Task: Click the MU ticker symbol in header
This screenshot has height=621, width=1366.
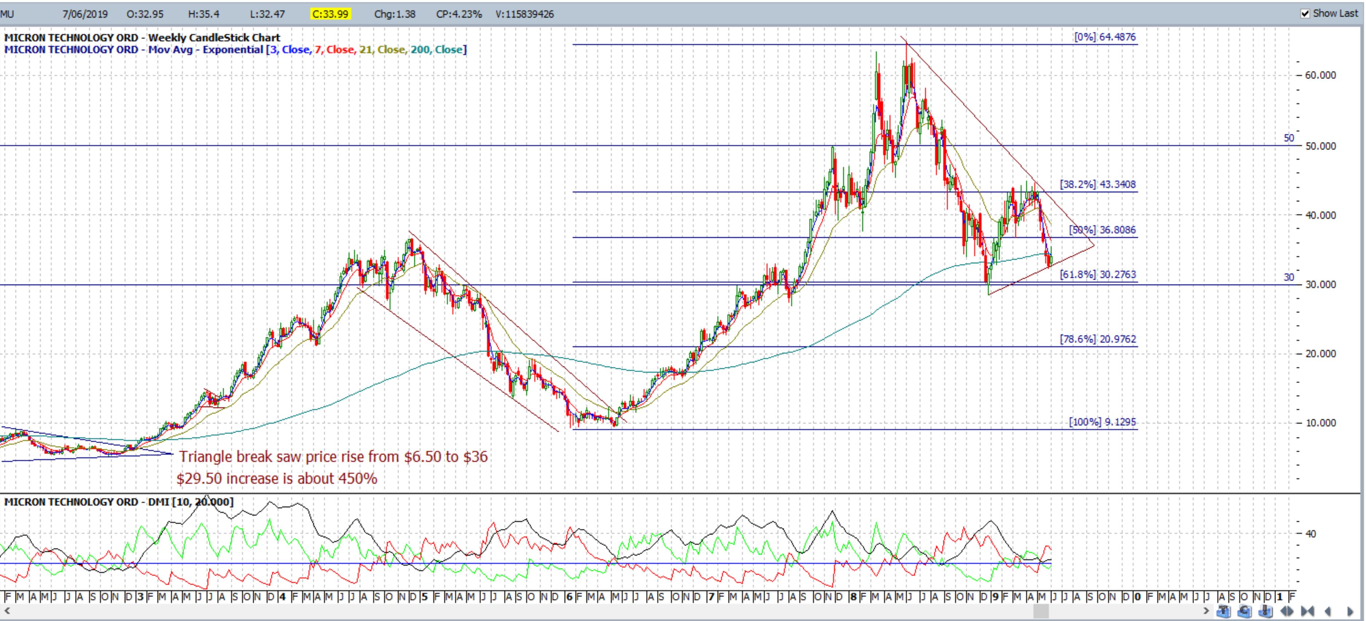Action: click(x=7, y=14)
